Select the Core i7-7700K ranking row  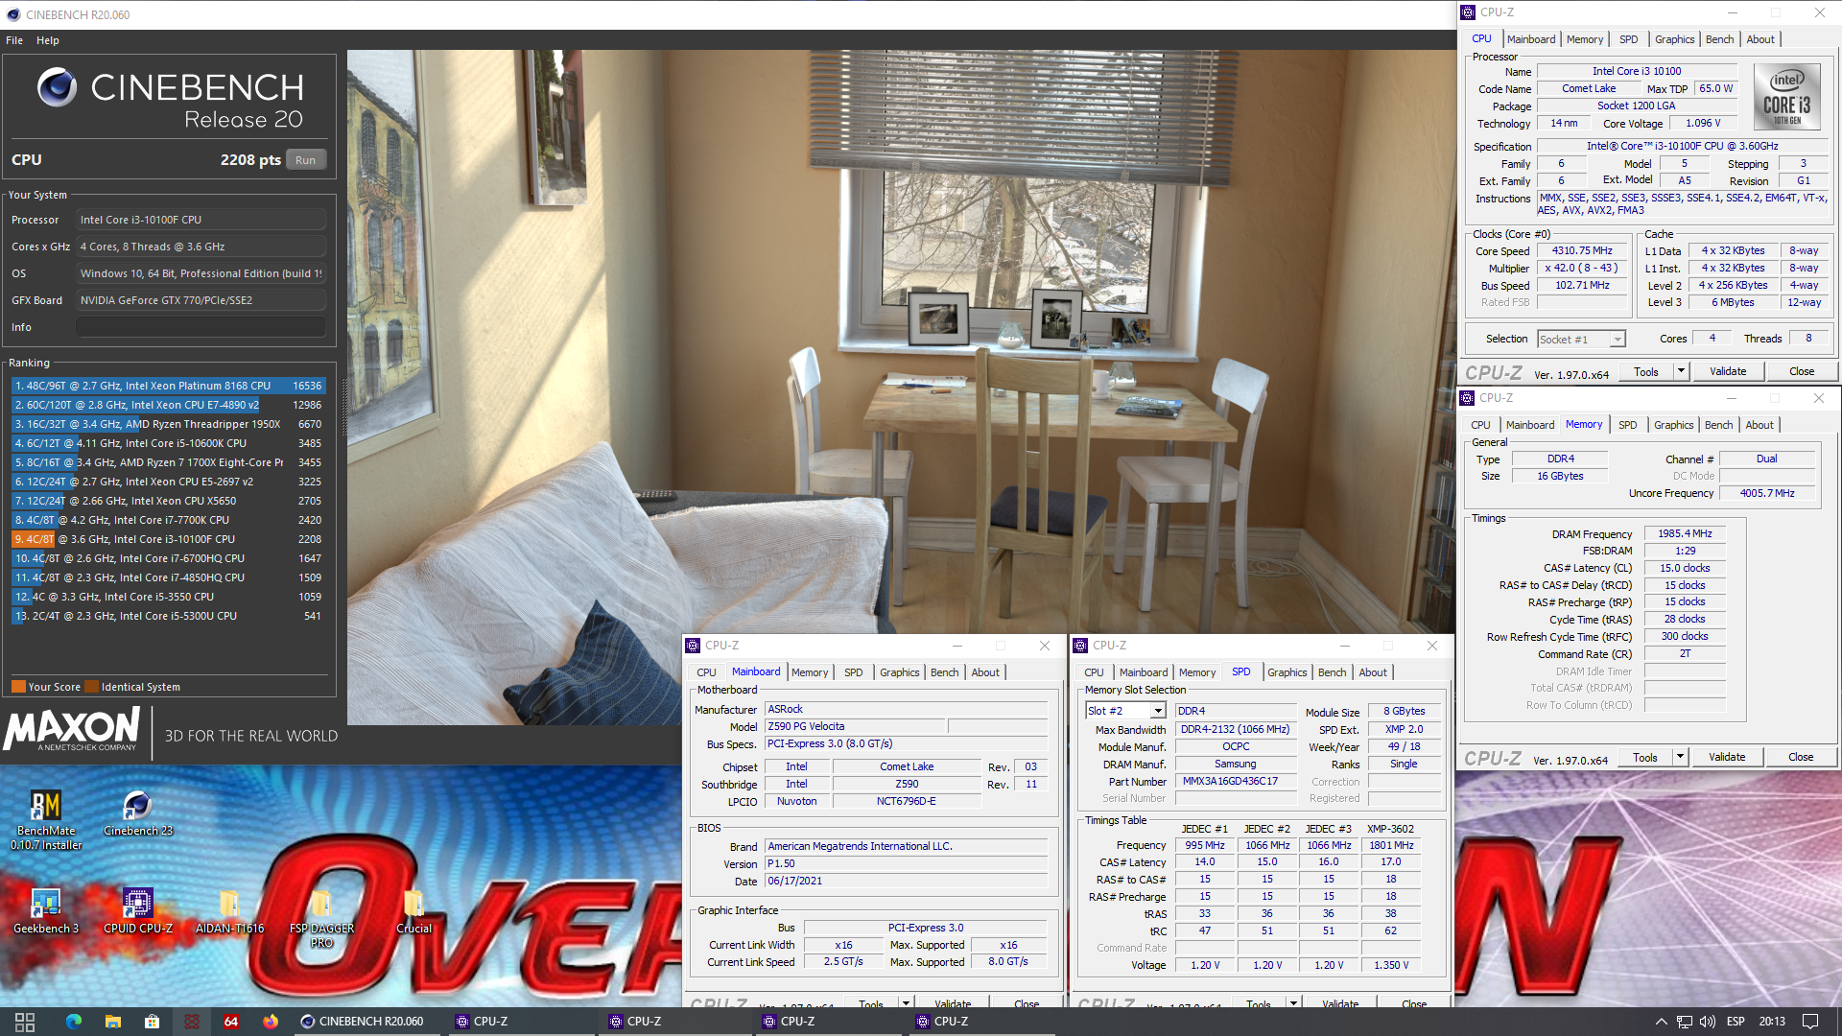point(169,520)
